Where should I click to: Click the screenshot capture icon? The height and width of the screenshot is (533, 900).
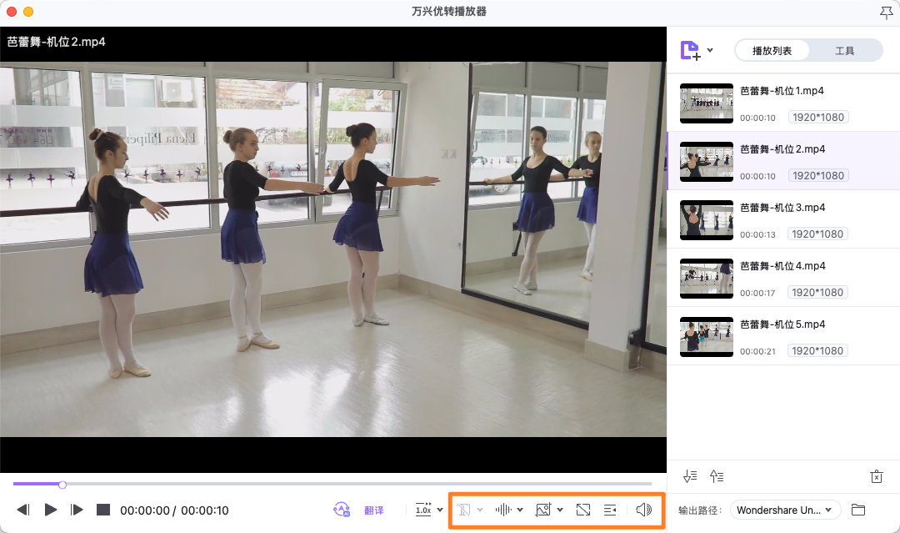[x=543, y=510]
